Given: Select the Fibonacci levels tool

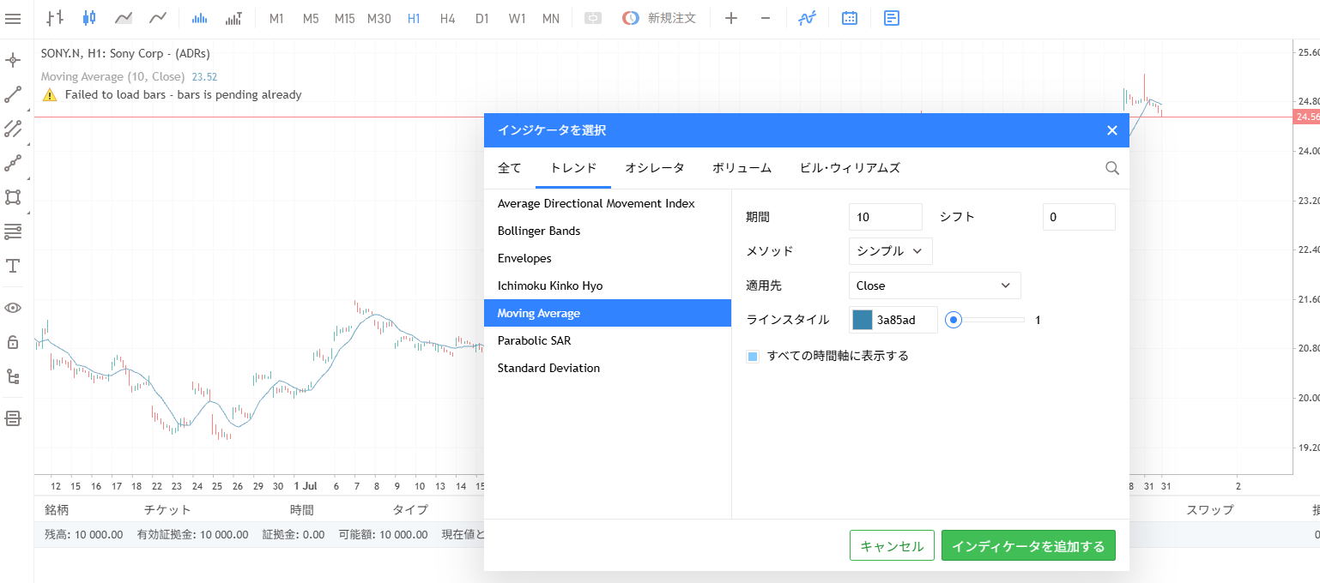Looking at the screenshot, I should coord(13,231).
